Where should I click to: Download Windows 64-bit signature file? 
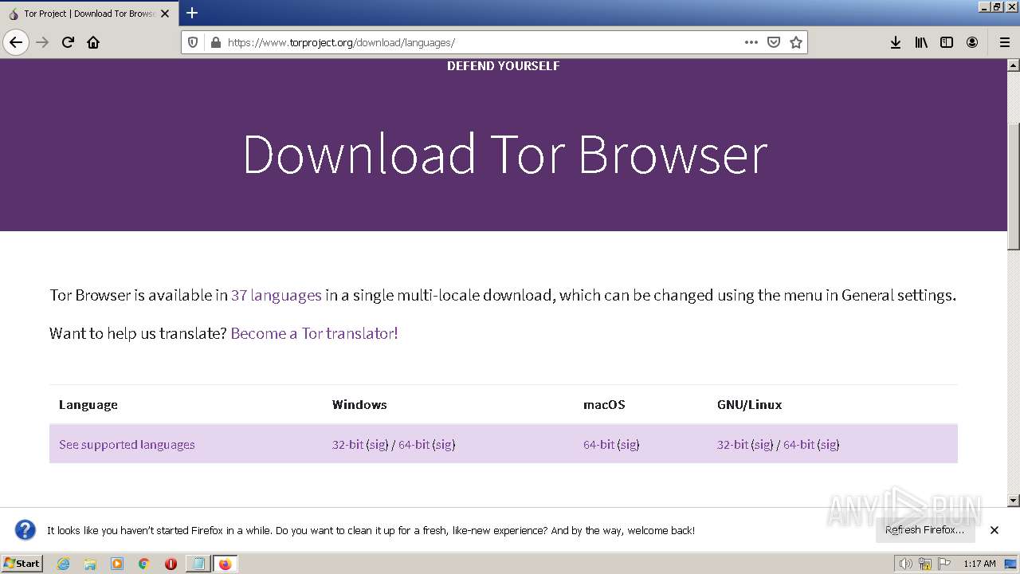tap(444, 445)
